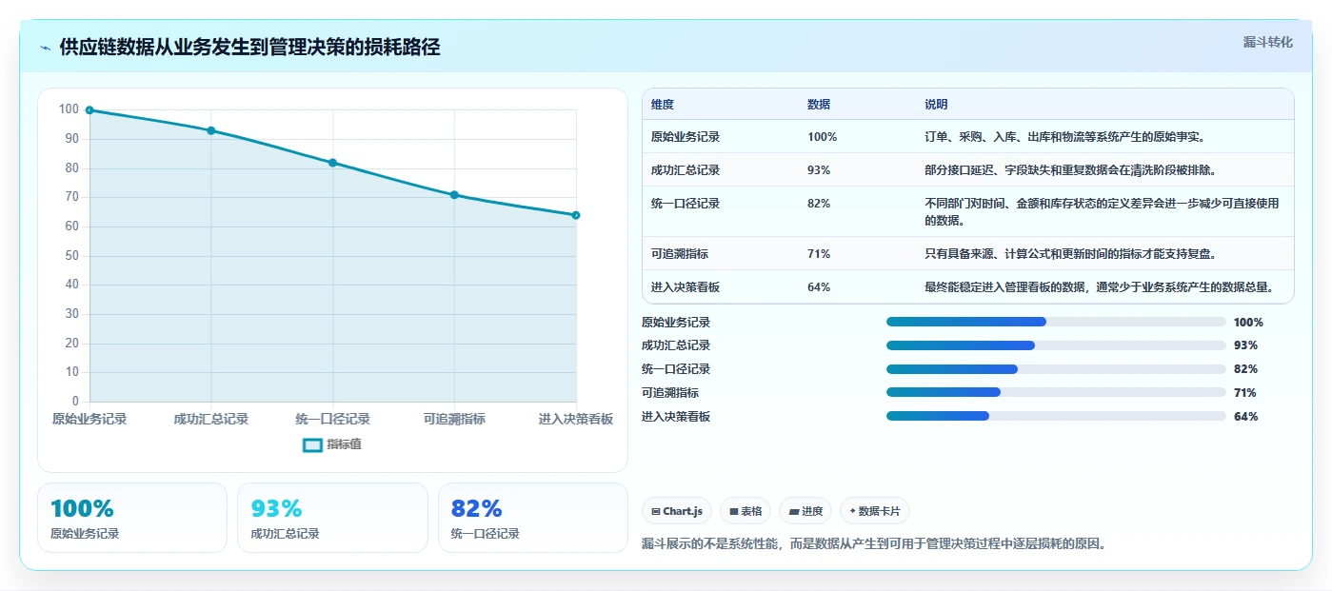Click the chart data point for 进入决策看板

coord(576,215)
